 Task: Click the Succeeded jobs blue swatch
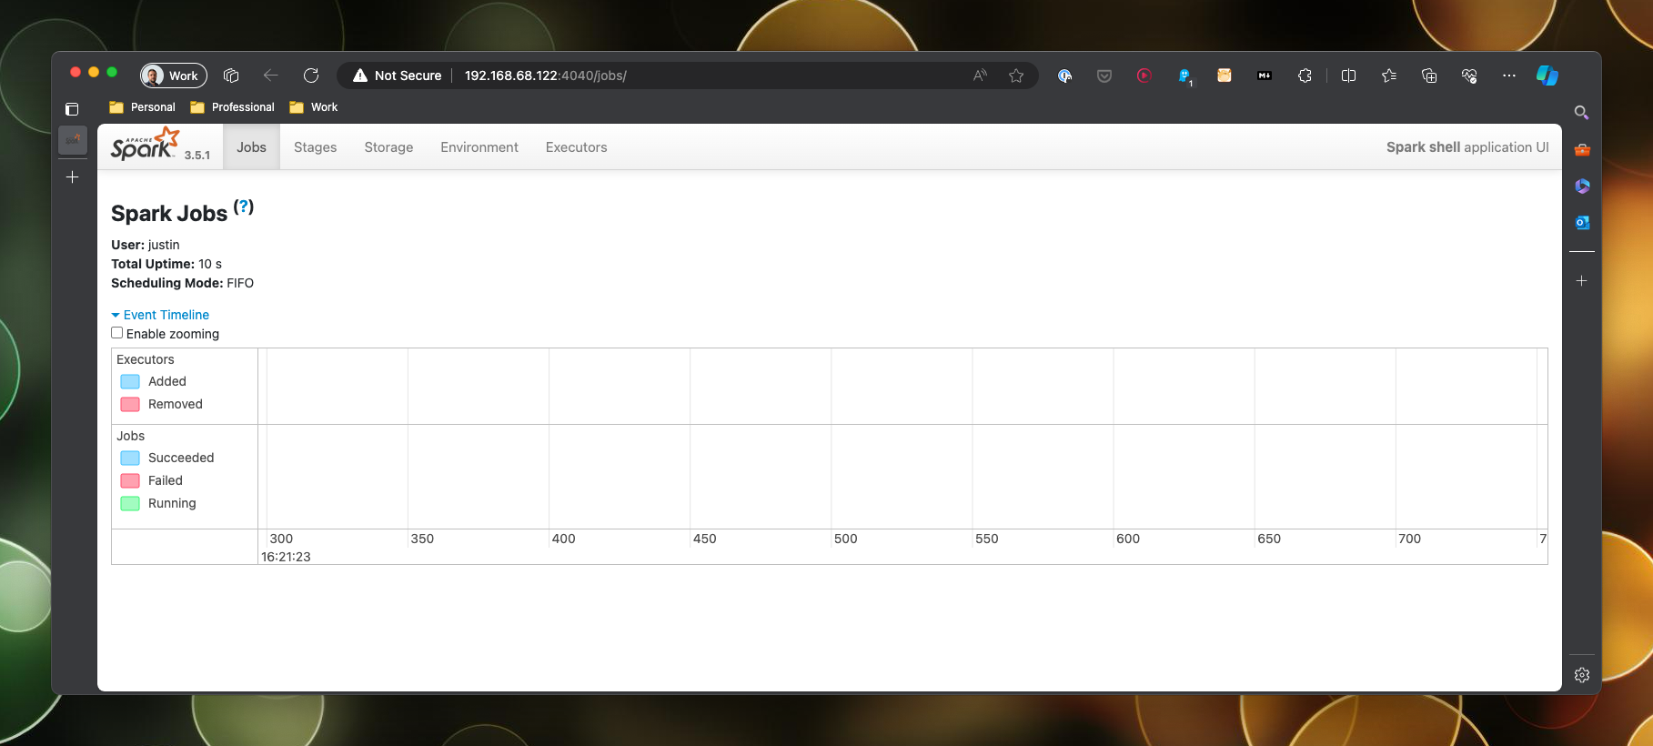tap(130, 458)
